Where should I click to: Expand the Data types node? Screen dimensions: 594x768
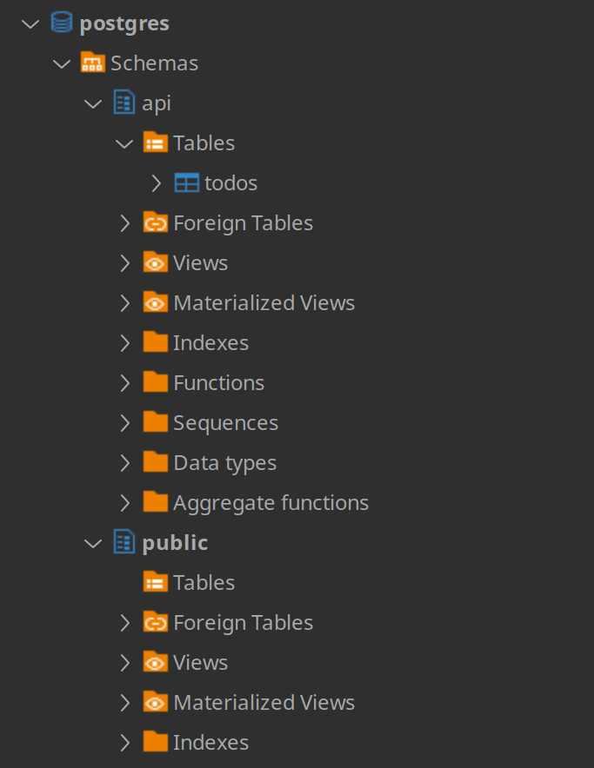[x=125, y=463]
